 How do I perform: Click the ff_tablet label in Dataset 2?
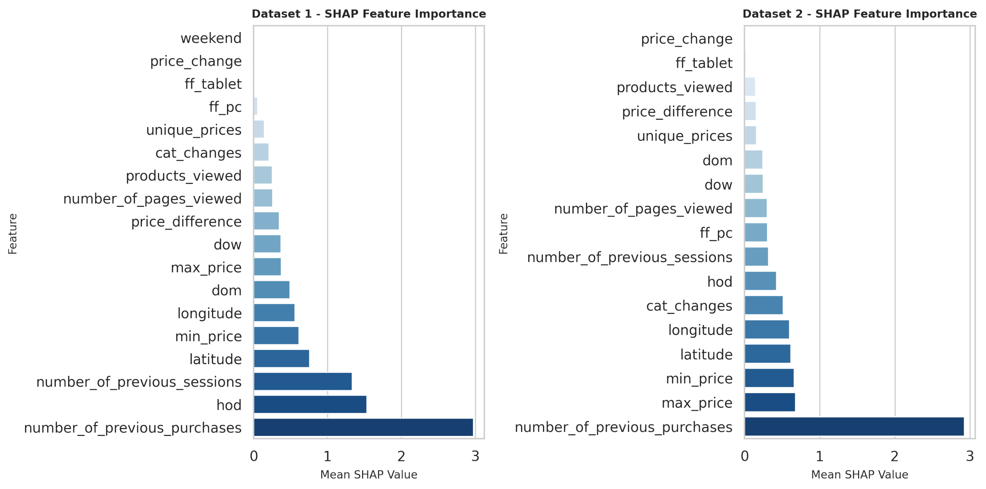point(703,63)
